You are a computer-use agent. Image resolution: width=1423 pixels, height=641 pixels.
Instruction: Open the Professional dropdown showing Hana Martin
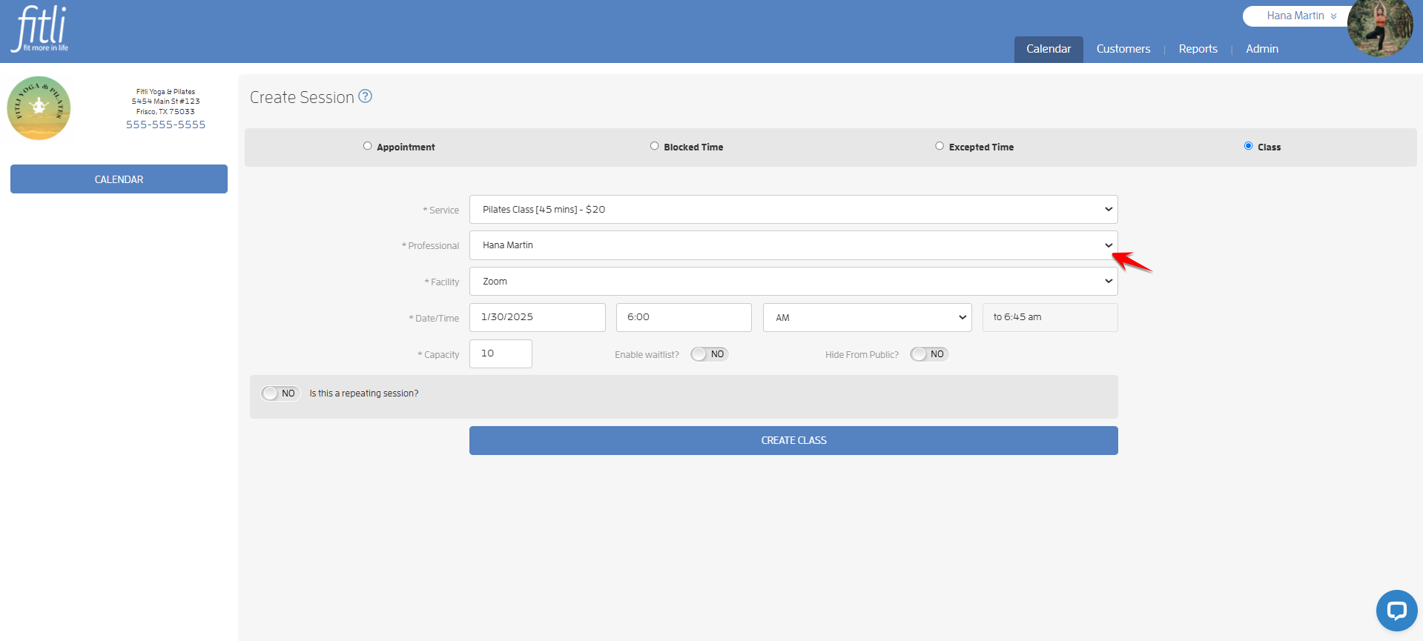(x=793, y=245)
